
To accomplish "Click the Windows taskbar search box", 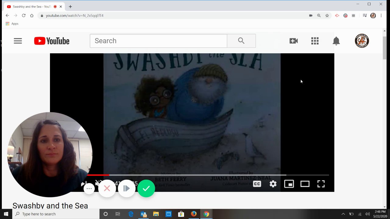I will coord(56,214).
